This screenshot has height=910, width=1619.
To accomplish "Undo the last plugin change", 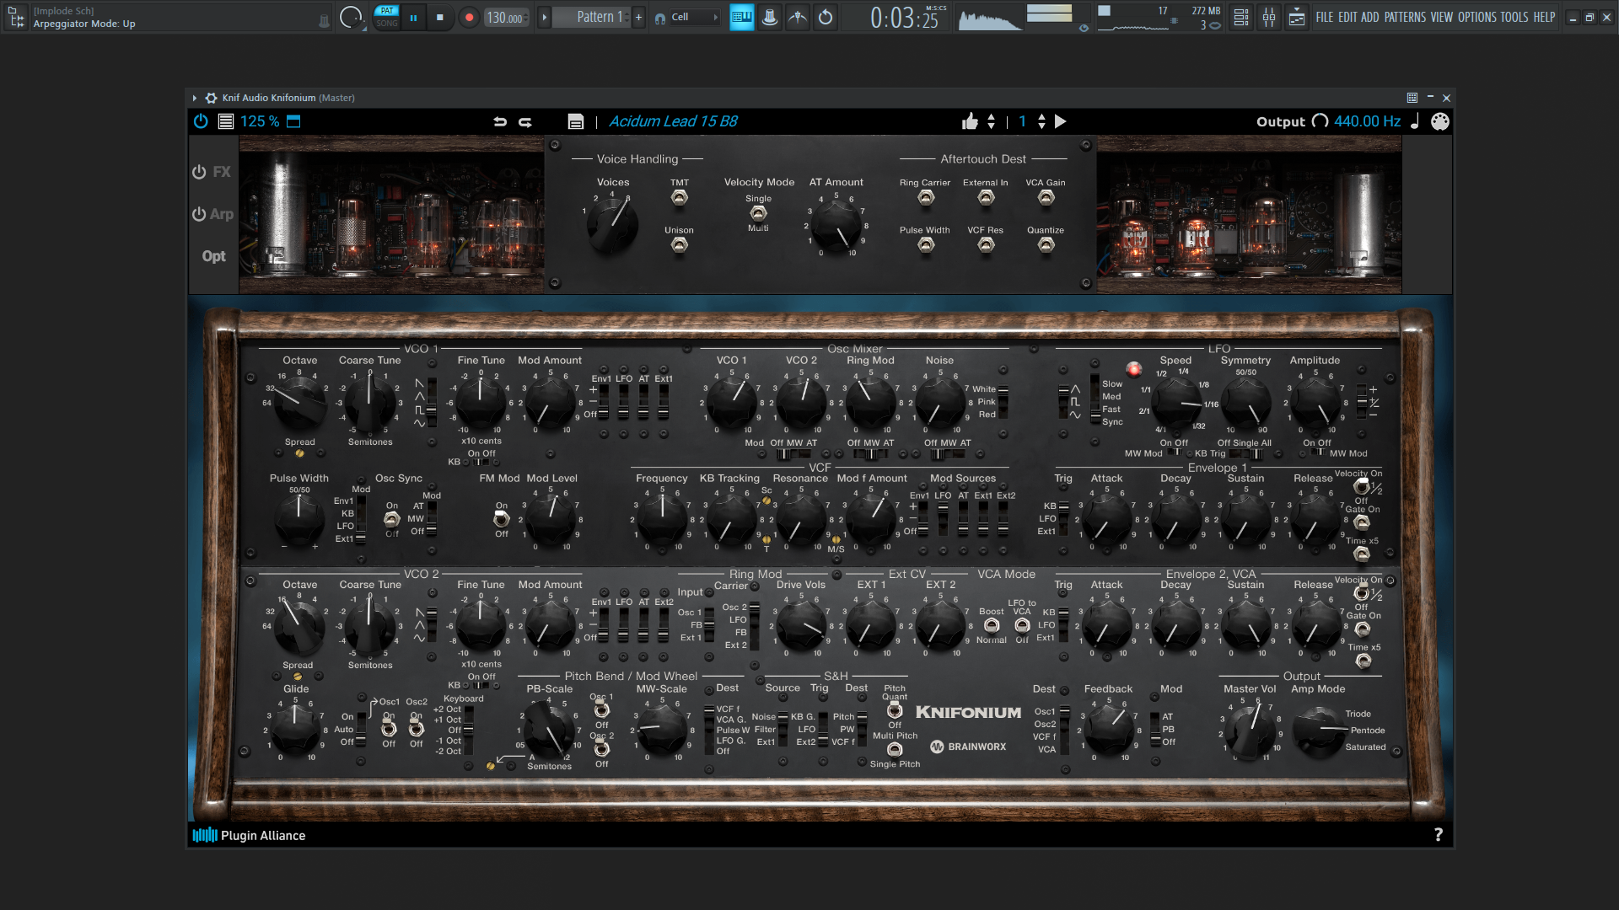I will [x=500, y=121].
